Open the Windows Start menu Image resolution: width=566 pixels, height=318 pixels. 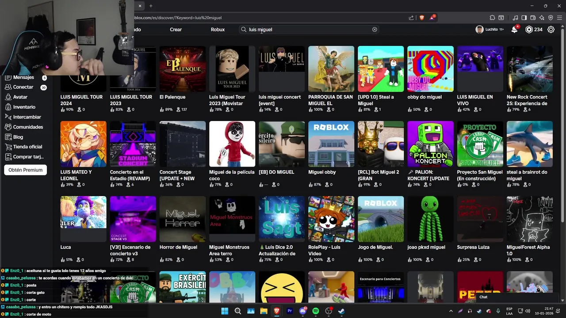pos(225,311)
